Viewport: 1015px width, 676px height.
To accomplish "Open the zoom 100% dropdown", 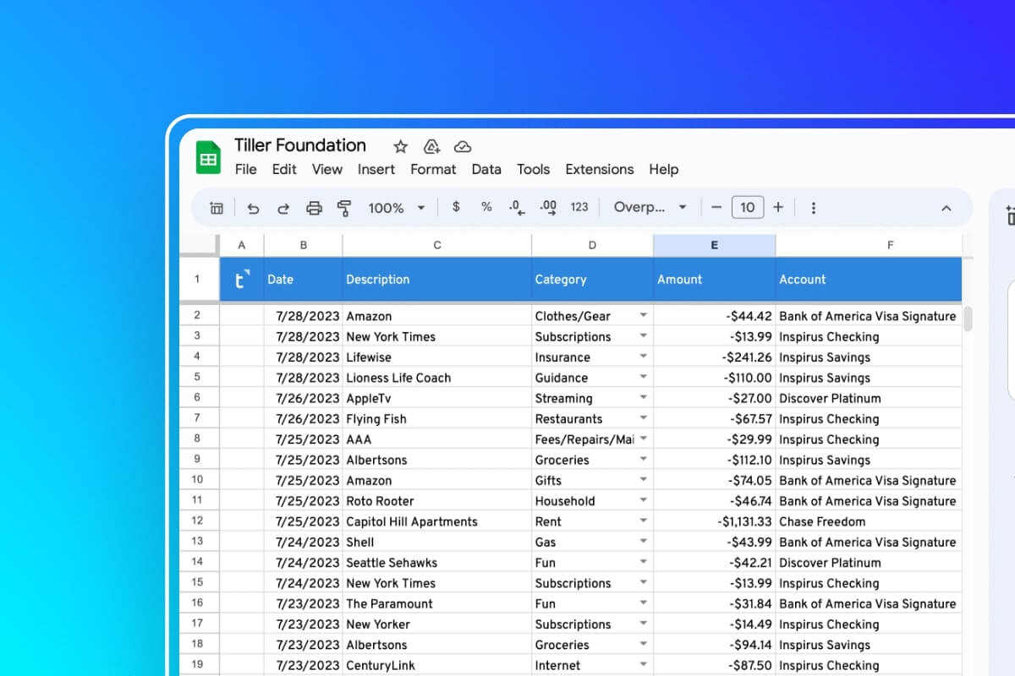I will coord(396,208).
